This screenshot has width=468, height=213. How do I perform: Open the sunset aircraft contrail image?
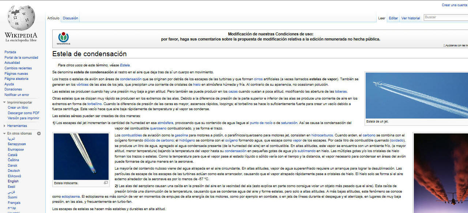click(441, 173)
